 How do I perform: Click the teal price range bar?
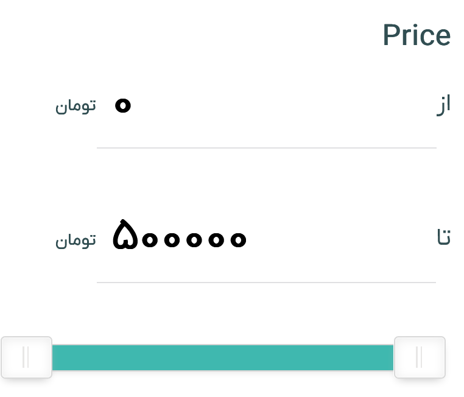[223, 357]
